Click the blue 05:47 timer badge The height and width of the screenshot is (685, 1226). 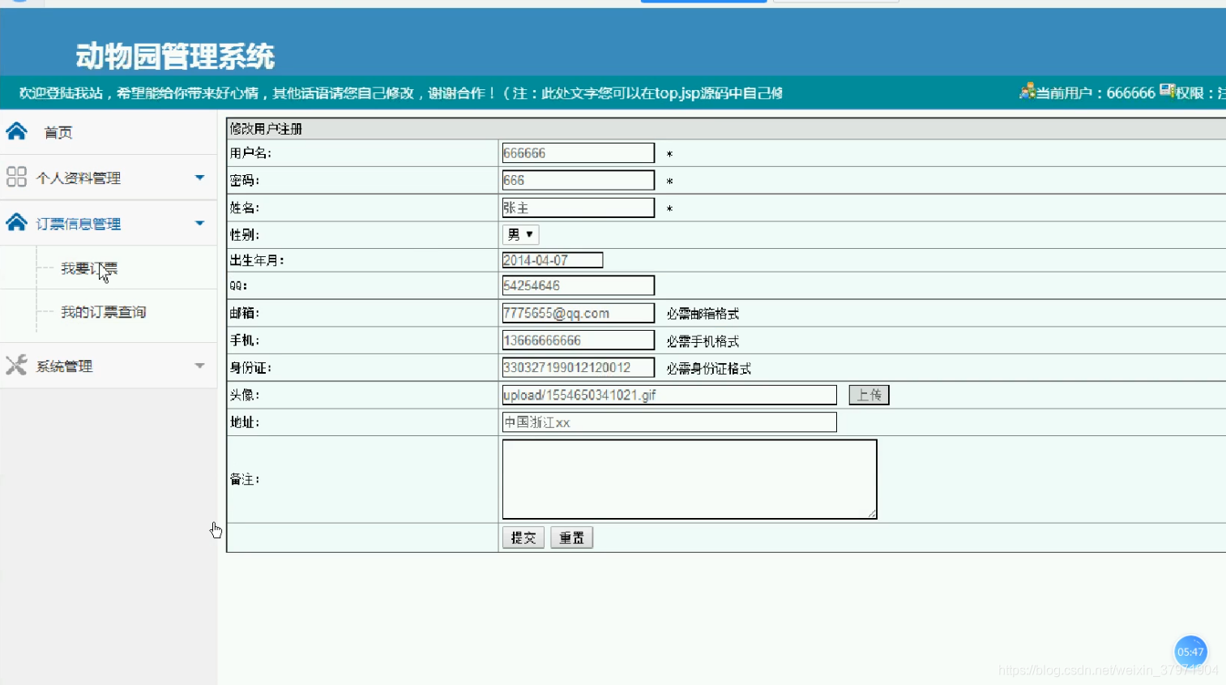tap(1190, 652)
